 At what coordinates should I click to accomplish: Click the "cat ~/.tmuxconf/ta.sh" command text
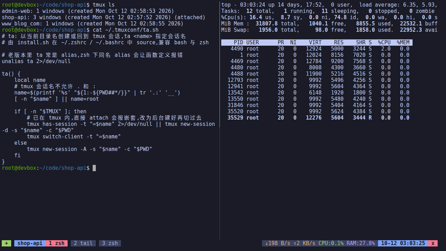pos(125,30)
